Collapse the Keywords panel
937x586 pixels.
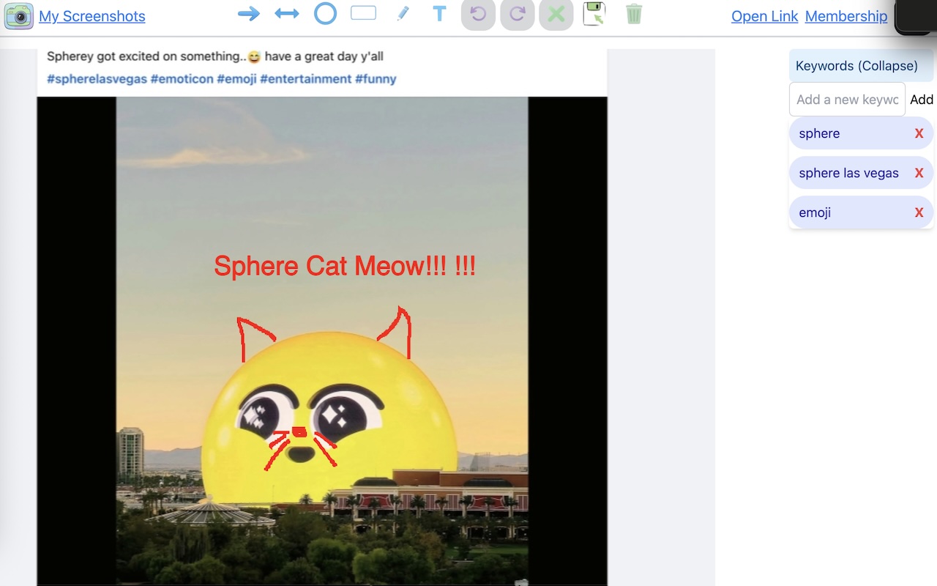pos(857,65)
